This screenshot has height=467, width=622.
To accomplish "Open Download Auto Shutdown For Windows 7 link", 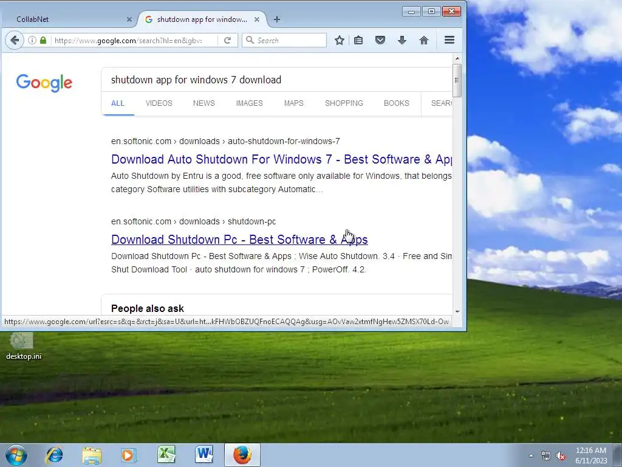I will [x=281, y=159].
